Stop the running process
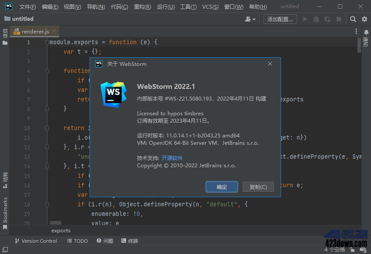The image size is (371, 254). (x=338, y=19)
